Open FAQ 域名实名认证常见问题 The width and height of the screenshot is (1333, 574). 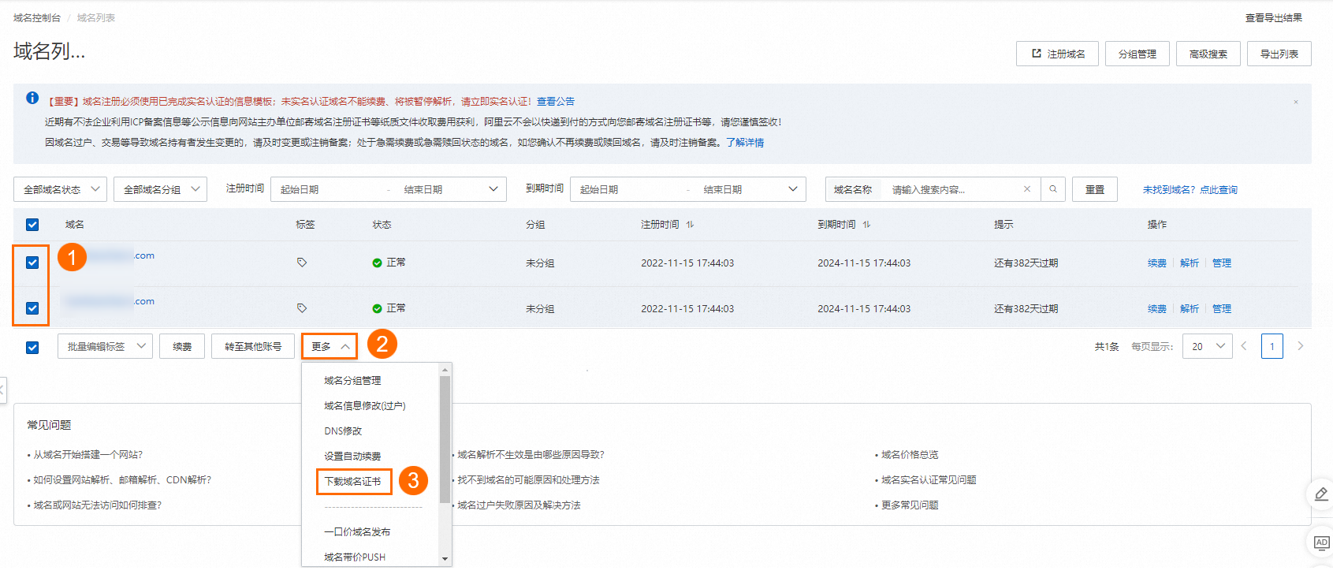click(929, 480)
